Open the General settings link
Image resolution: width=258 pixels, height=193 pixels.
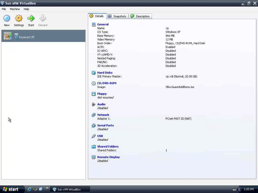[103, 24]
